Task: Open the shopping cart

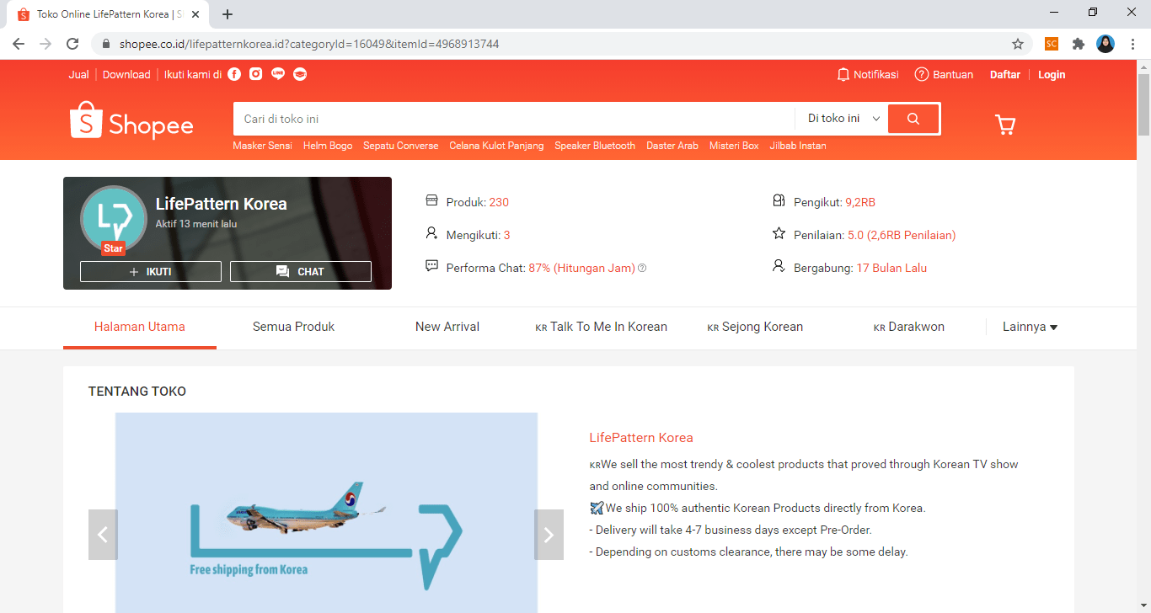Action: [1005, 125]
